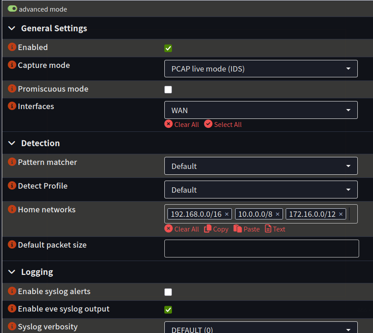Paste into Home networks list
The width and height of the screenshot is (373, 333).
point(246,229)
